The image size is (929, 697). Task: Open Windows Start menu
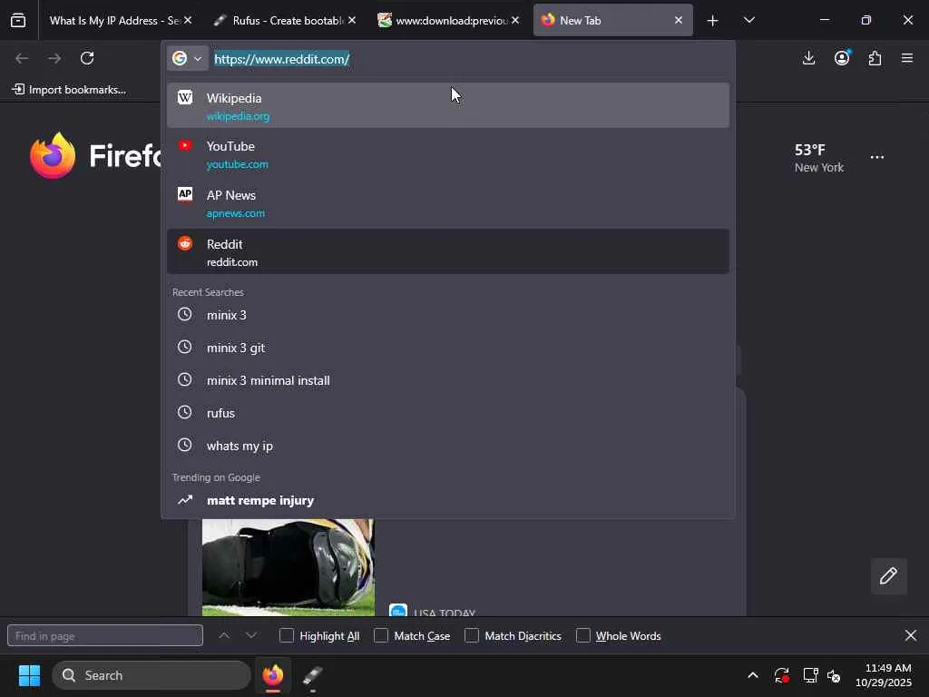(x=29, y=675)
